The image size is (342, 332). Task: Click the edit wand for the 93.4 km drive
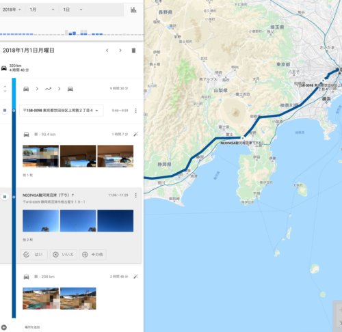click(135, 134)
